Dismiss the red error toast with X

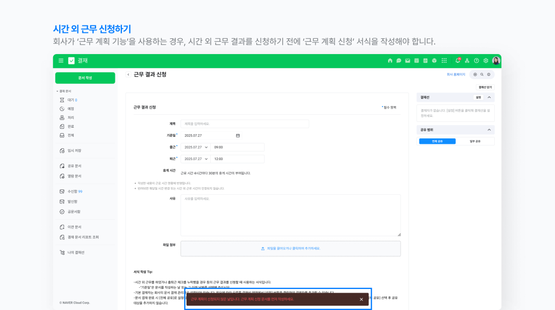pos(362,299)
